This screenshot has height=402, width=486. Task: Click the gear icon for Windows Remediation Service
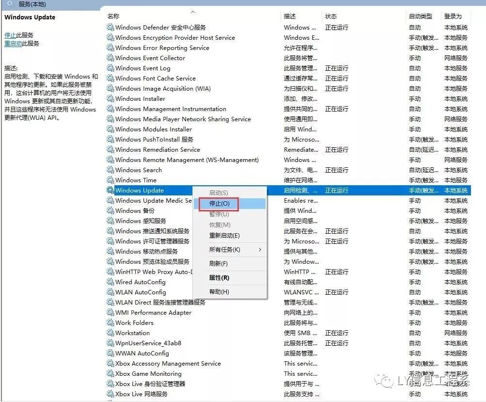pos(110,149)
